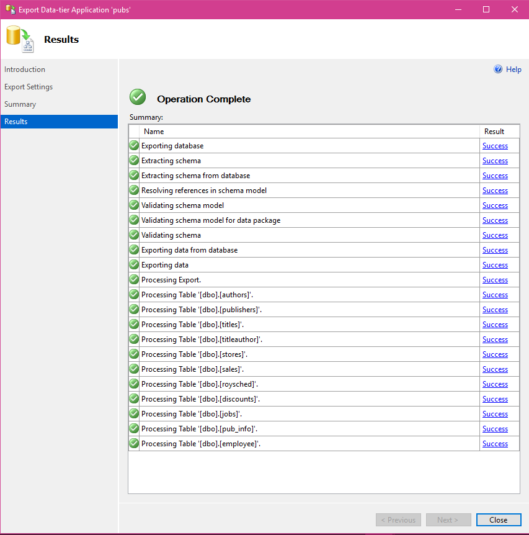Click the Operation Complete green checkmark icon
The width and height of the screenshot is (529, 535).
coord(137,97)
